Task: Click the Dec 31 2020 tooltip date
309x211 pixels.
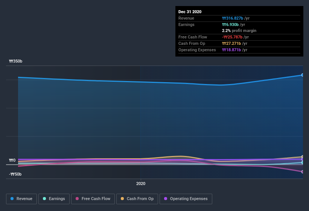Action: [190, 12]
